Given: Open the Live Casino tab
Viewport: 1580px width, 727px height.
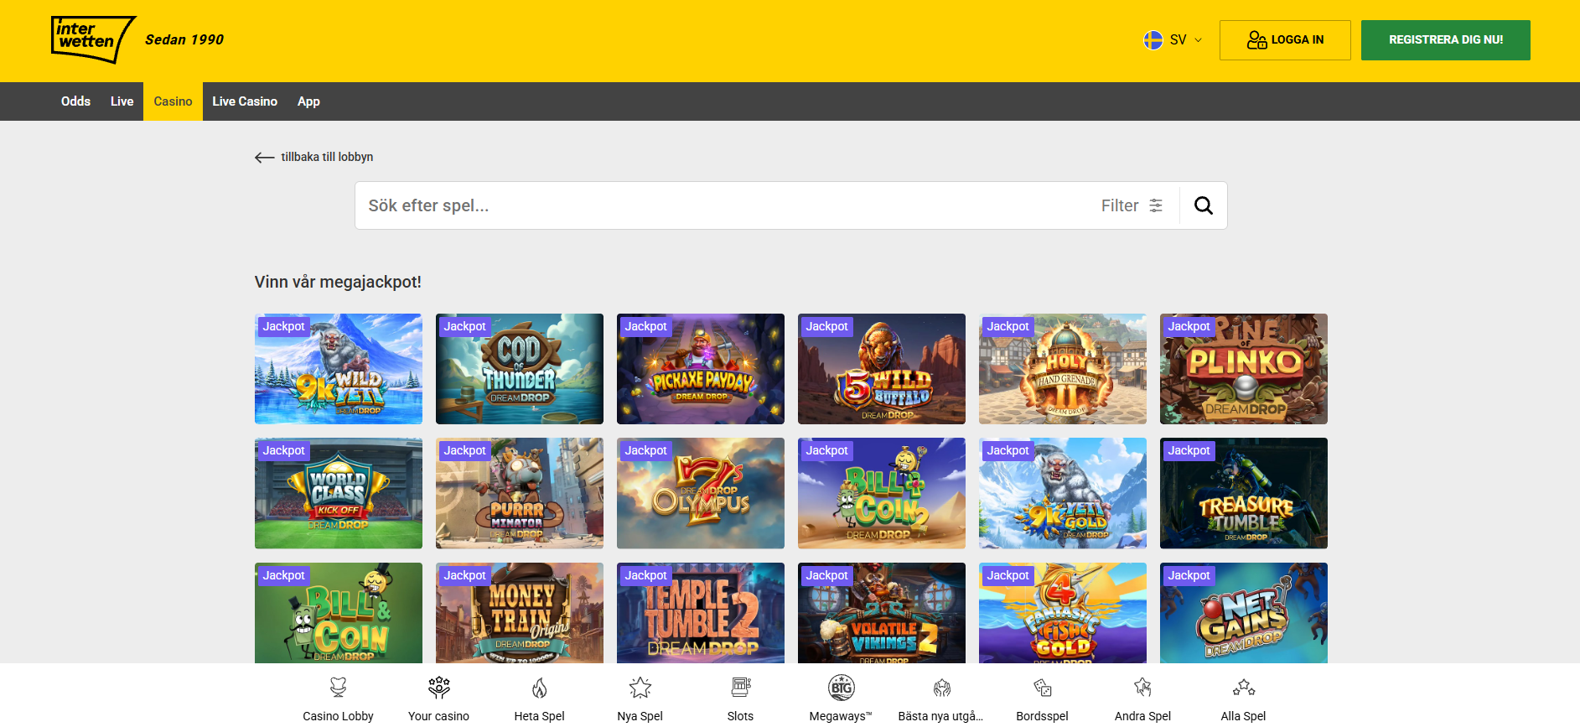Looking at the screenshot, I should [x=245, y=101].
